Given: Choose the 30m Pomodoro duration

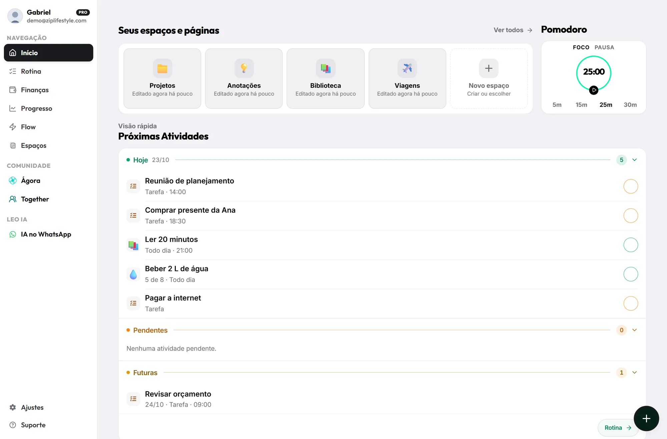Looking at the screenshot, I should [x=630, y=105].
